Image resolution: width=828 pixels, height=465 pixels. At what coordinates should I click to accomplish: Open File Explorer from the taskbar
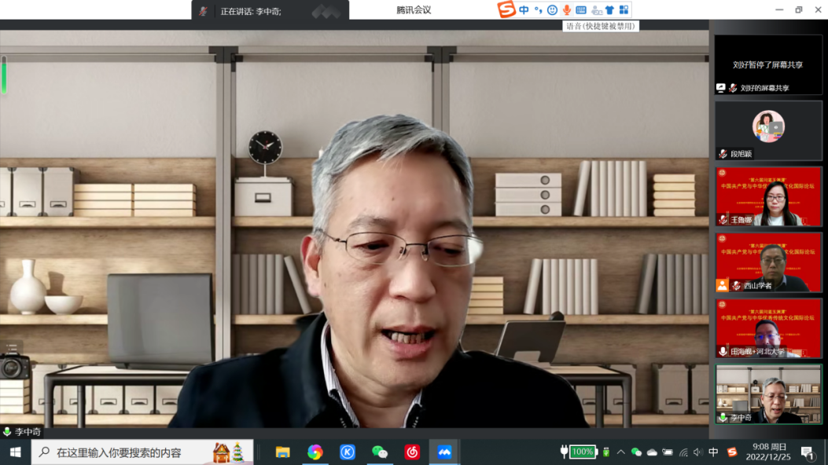[282, 452]
